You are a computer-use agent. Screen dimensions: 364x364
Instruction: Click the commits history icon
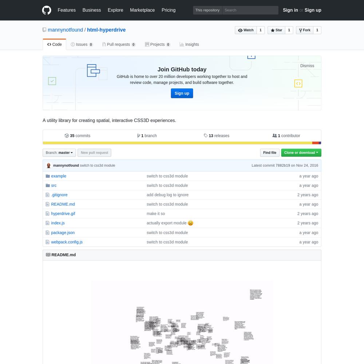click(x=67, y=135)
